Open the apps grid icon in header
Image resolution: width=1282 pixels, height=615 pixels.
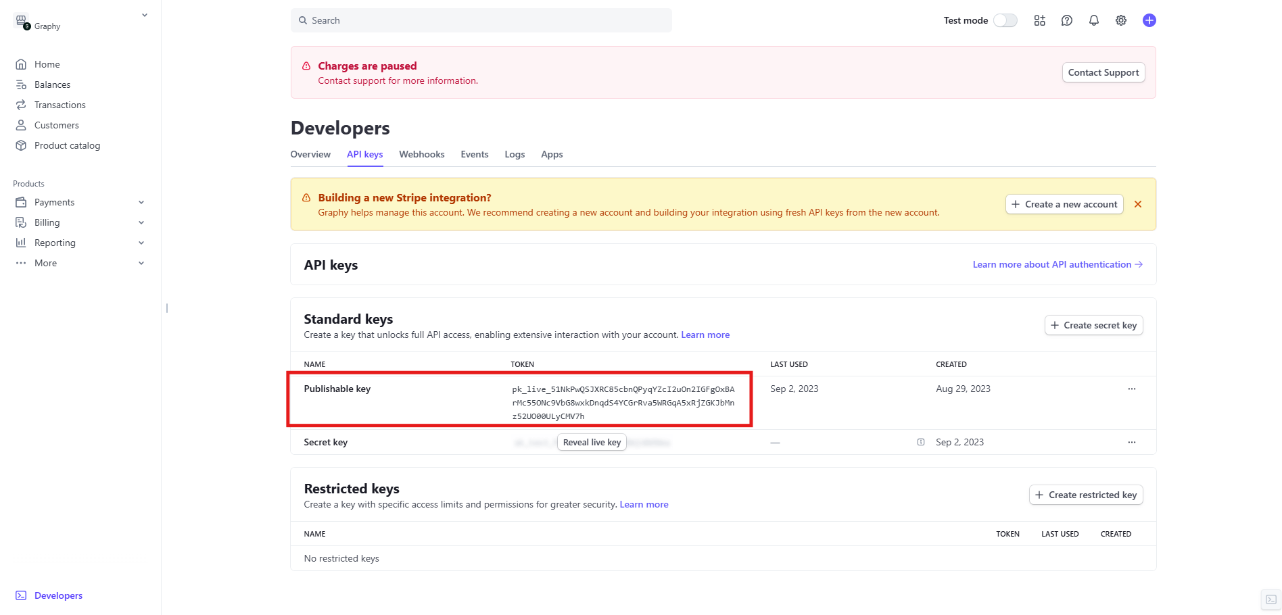pos(1039,20)
